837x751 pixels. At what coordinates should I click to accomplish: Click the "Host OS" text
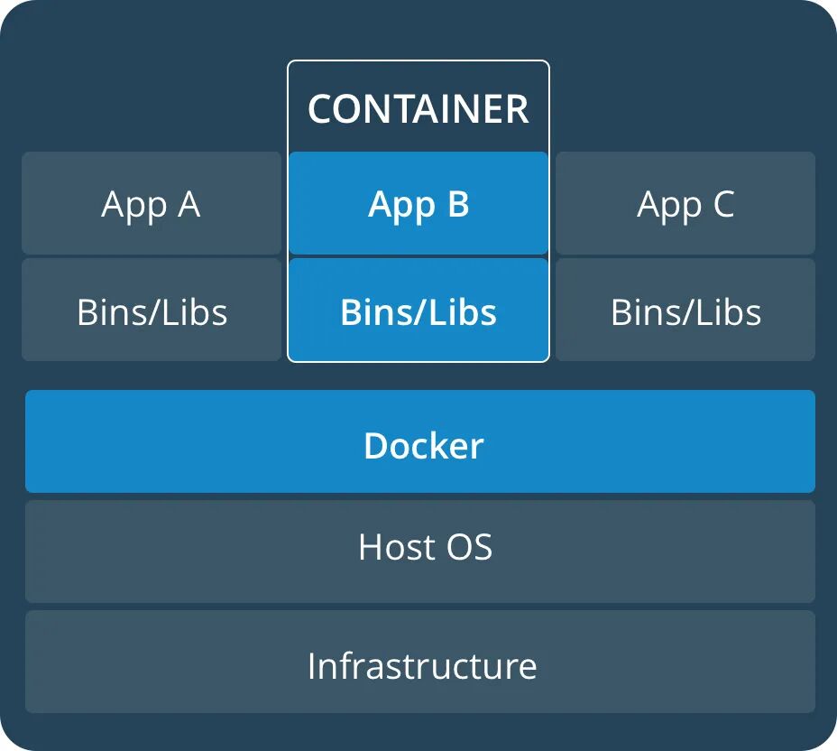pos(425,547)
